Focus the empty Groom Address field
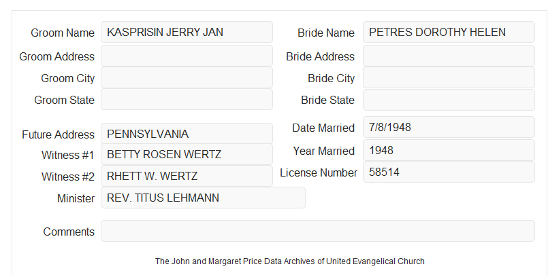The width and height of the screenshot is (548, 275). pos(187,56)
